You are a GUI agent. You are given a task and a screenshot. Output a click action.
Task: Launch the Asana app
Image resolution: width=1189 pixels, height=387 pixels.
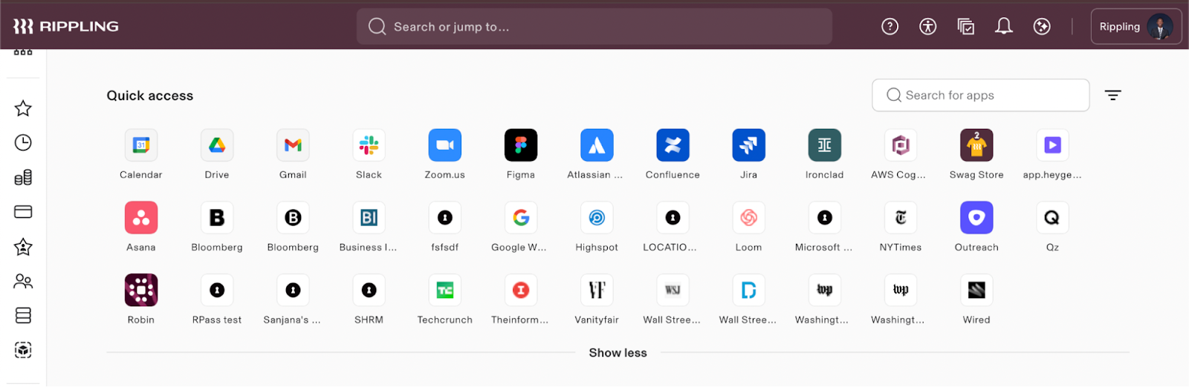(x=141, y=218)
